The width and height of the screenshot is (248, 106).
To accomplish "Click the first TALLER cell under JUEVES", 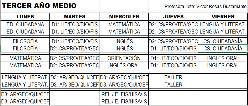I will point(173,77).
